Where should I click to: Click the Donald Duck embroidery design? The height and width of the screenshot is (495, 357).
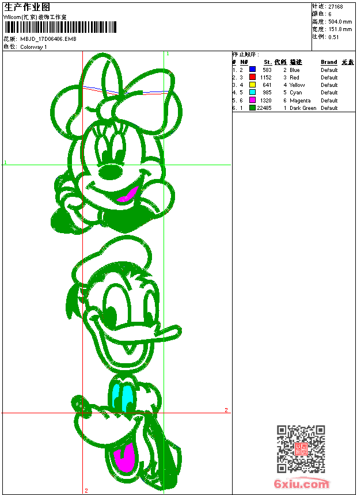pyautogui.click(x=124, y=304)
